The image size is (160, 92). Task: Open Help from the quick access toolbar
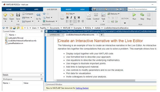pos(121,9)
